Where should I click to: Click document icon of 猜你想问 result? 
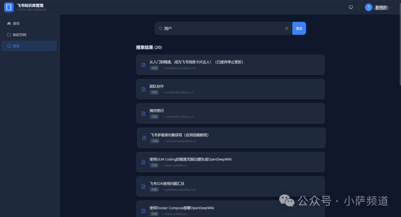point(143,113)
